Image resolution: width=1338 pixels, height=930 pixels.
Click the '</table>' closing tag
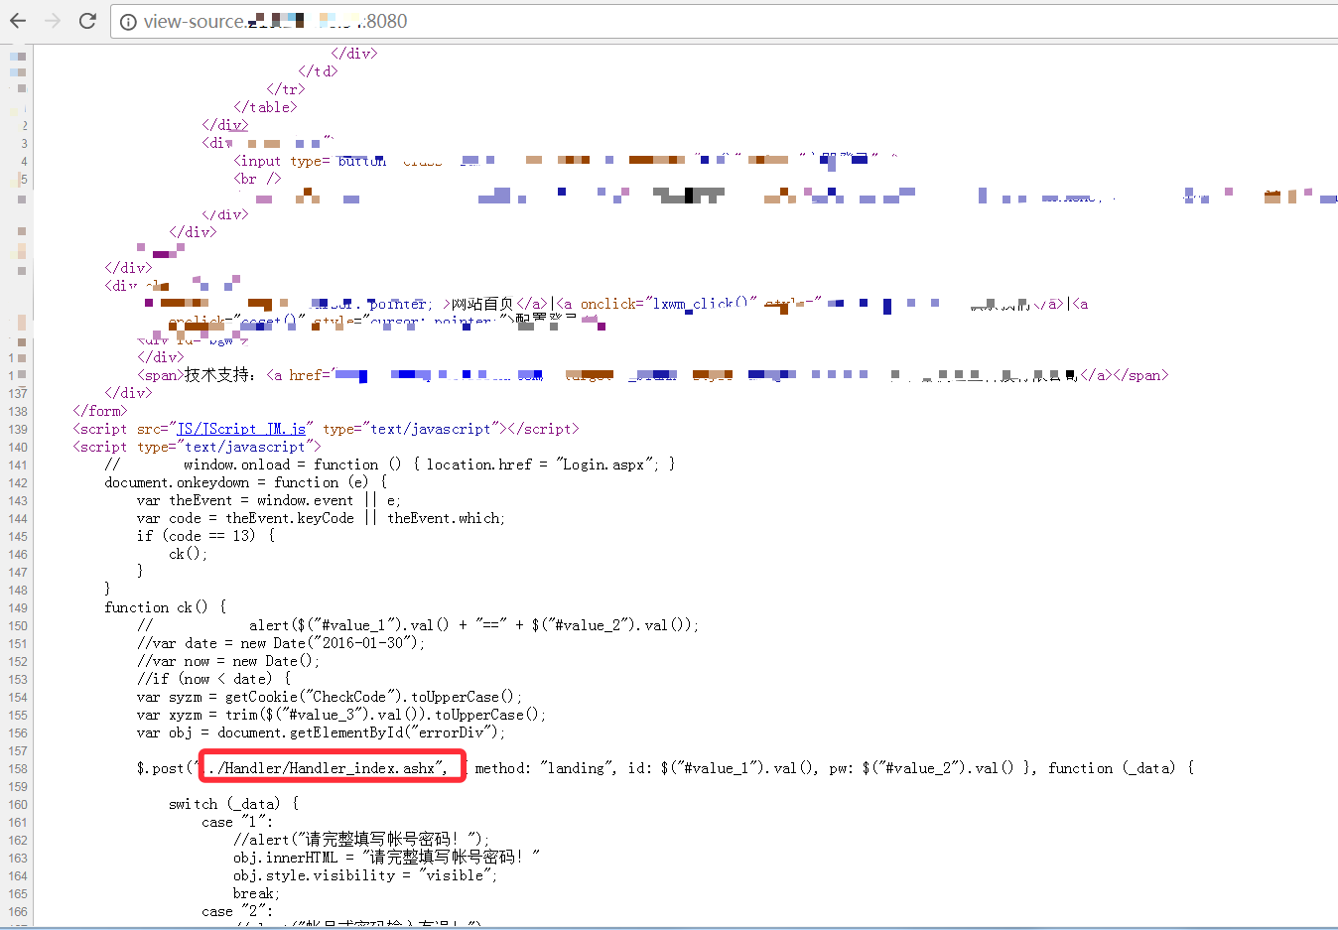pyautogui.click(x=265, y=107)
